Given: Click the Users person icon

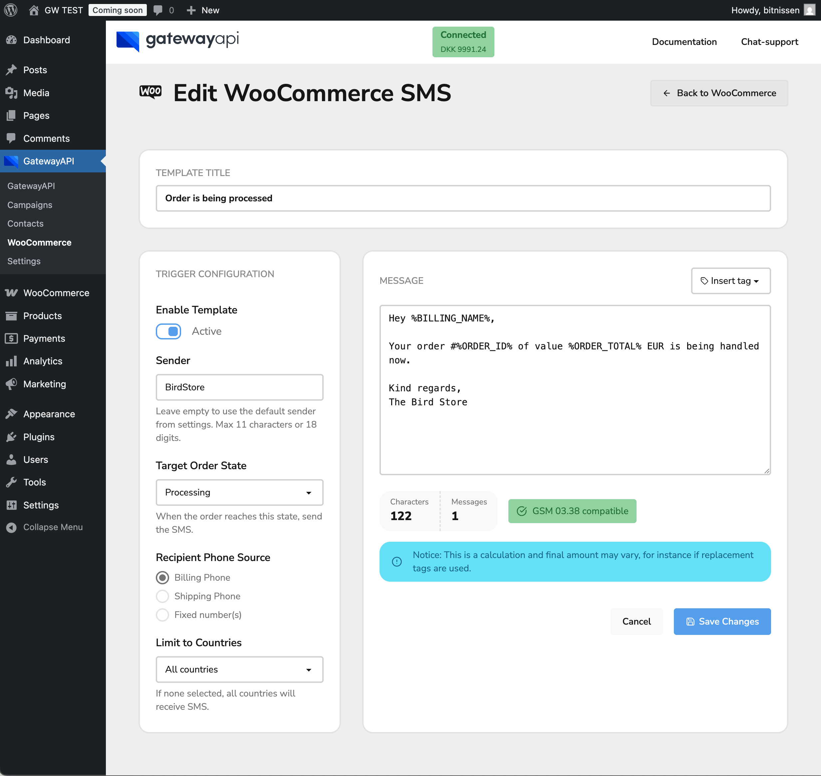Looking at the screenshot, I should 12,460.
